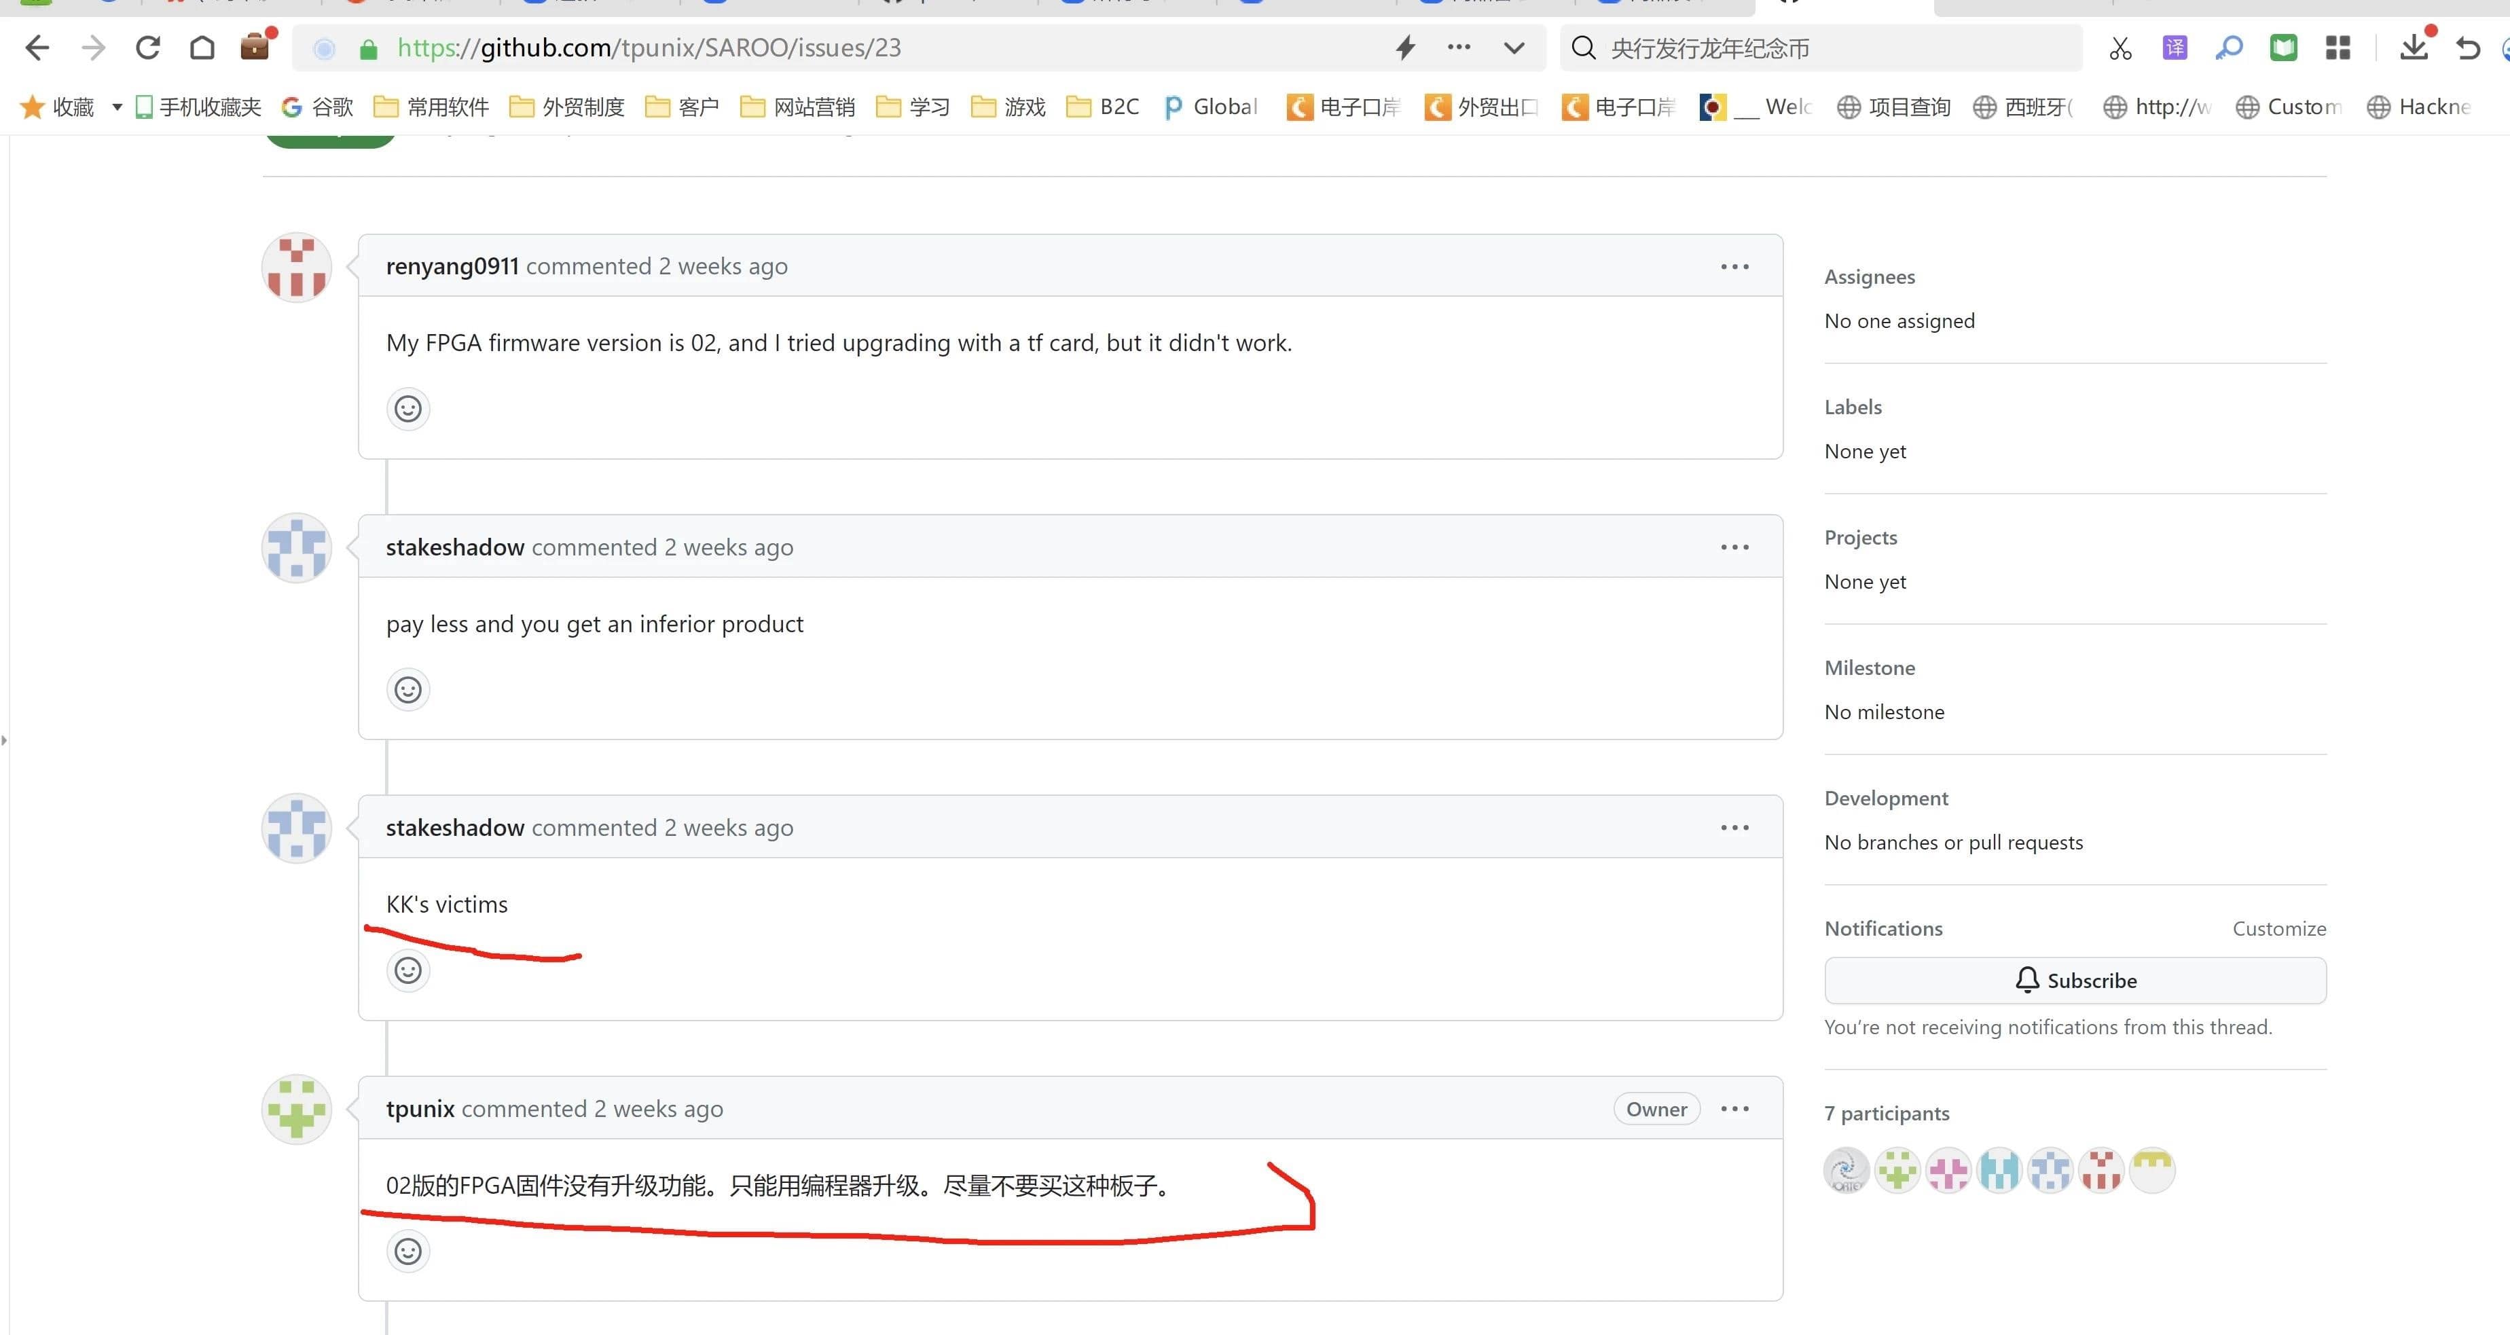Click the scissors screenshot tool icon
2510x1335 pixels.
[x=2120, y=48]
